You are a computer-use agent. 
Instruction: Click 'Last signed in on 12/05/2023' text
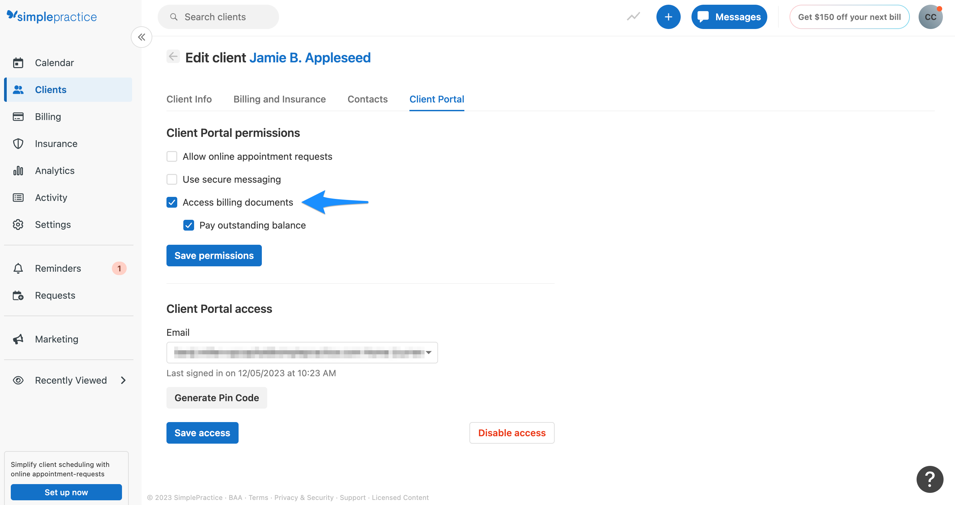coord(225,374)
